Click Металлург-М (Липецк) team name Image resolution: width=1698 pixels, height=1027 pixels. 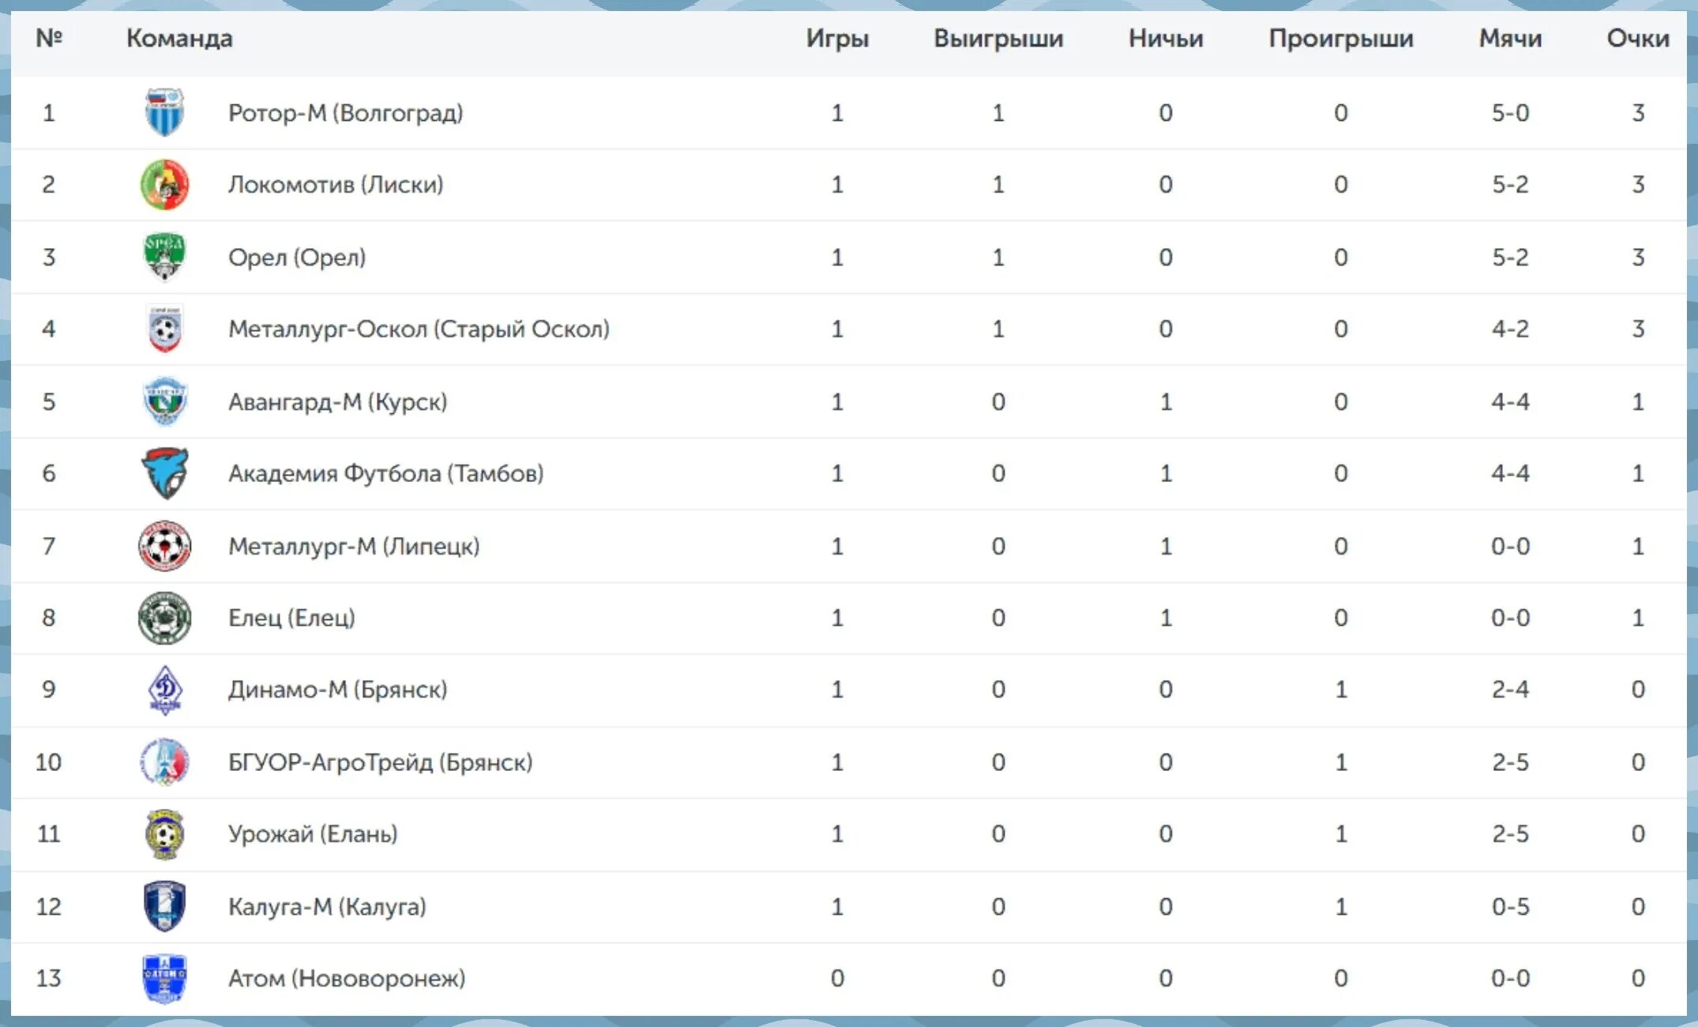(x=354, y=547)
